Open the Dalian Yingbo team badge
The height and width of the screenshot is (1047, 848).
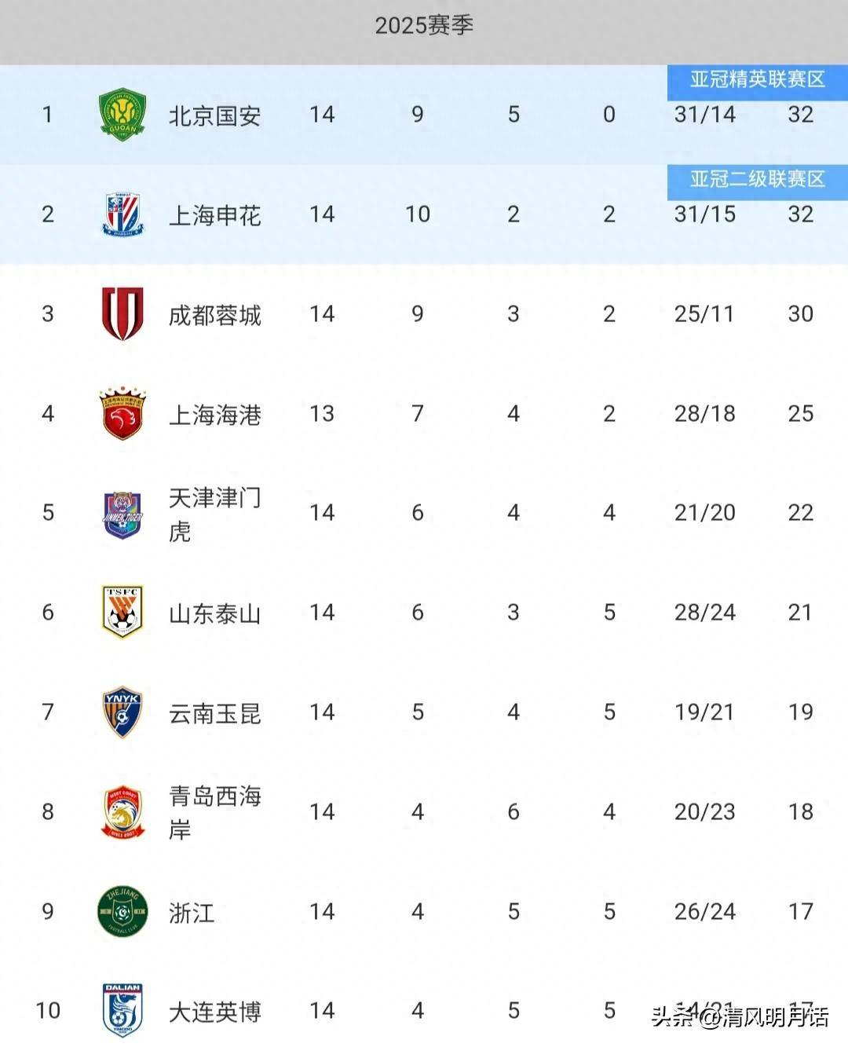[122, 1010]
